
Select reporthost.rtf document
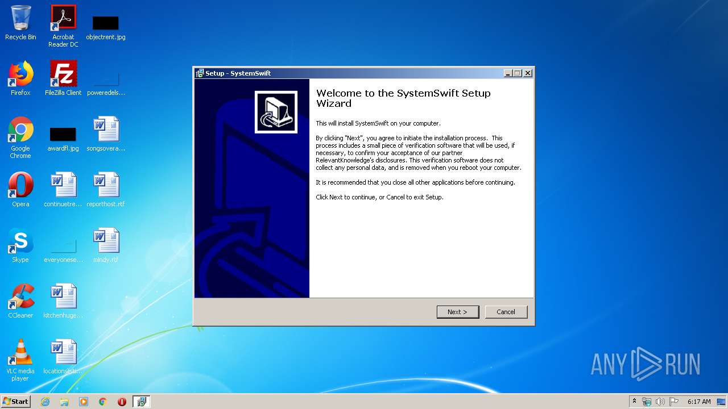tap(106, 190)
